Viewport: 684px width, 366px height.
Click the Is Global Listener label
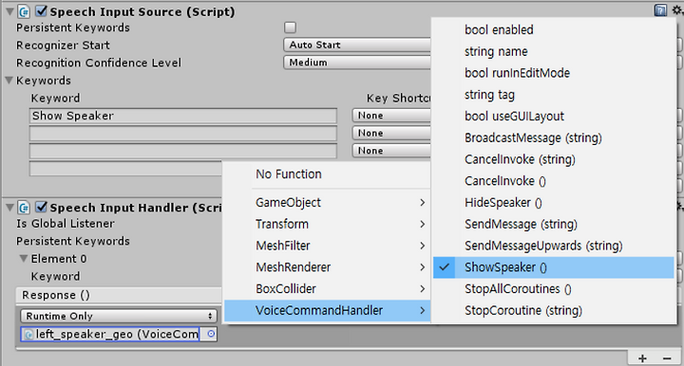coord(66,223)
